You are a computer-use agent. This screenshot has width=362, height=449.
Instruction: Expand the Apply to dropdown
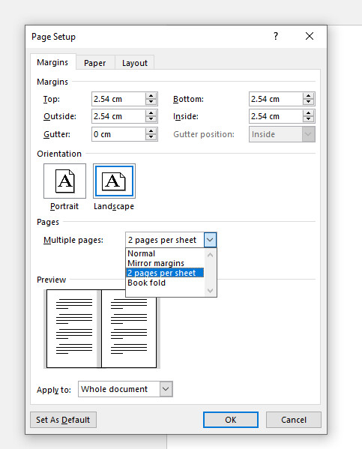[166, 389]
